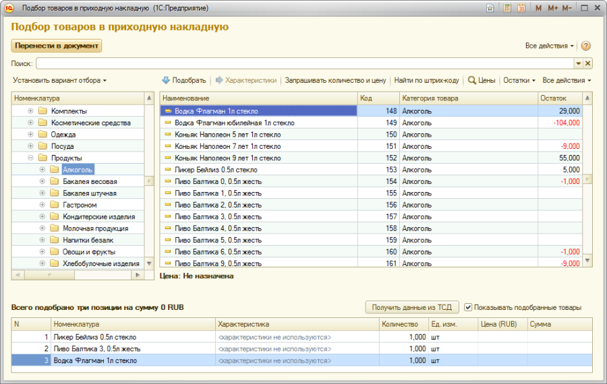Expand Овощи и фрукты subfolder node
This screenshot has height=384, width=607.
42,252
